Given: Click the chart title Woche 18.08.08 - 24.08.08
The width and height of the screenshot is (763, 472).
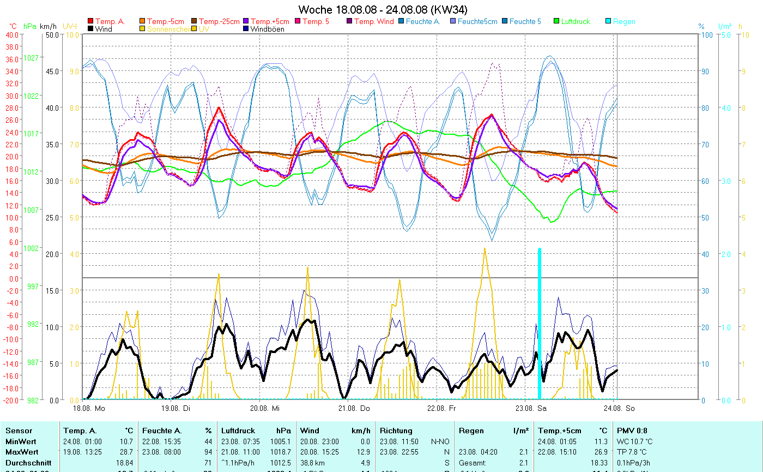Looking at the screenshot, I should click(383, 10).
